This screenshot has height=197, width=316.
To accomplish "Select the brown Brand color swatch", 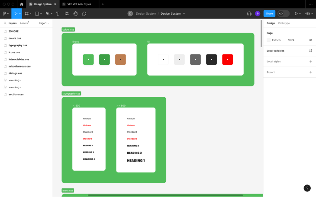I will click(x=120, y=59).
